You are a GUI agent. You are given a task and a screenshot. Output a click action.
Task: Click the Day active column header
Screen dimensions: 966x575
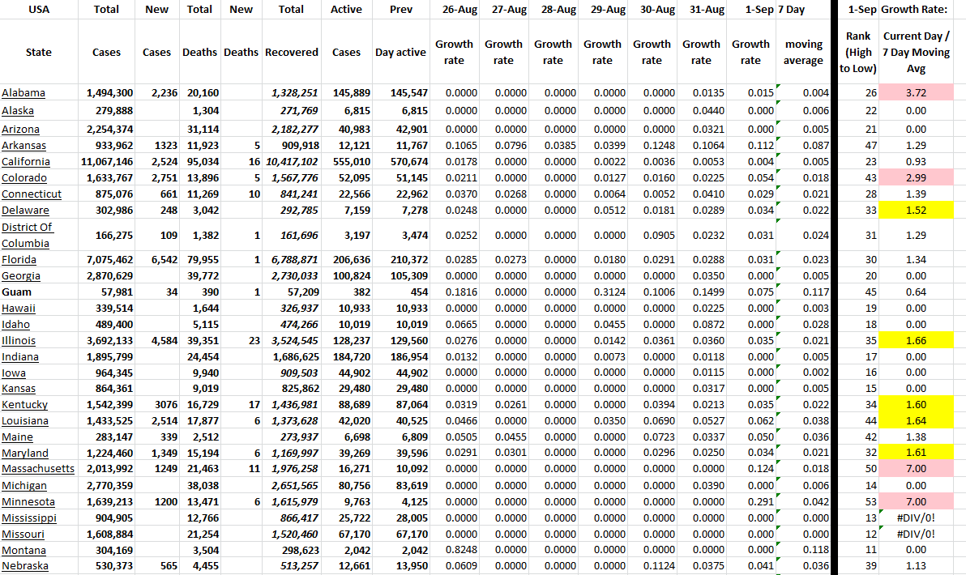pyautogui.click(x=400, y=53)
